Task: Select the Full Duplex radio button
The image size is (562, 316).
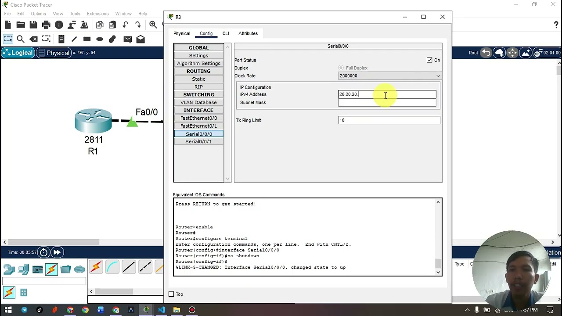Action: click(341, 68)
